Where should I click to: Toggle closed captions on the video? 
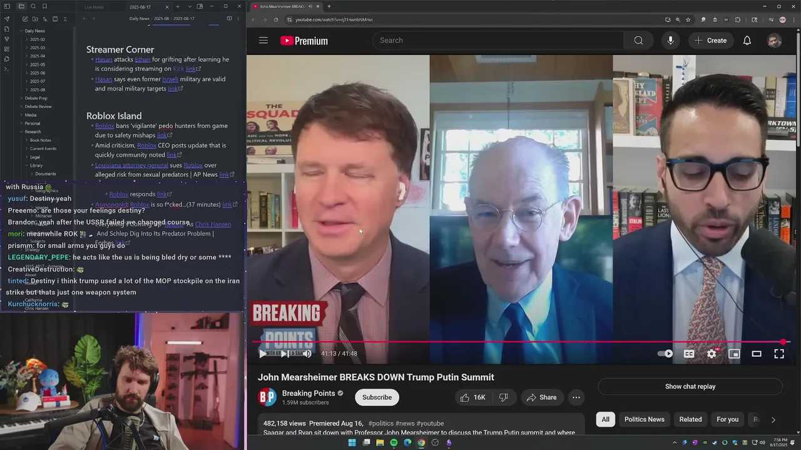(689, 354)
